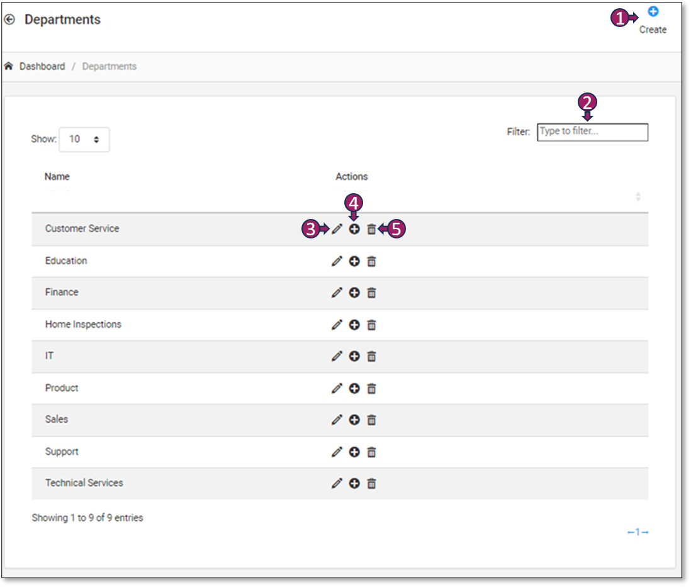Click plus icon for Technical Services row
Screen dimensions: 691x587
354,483
